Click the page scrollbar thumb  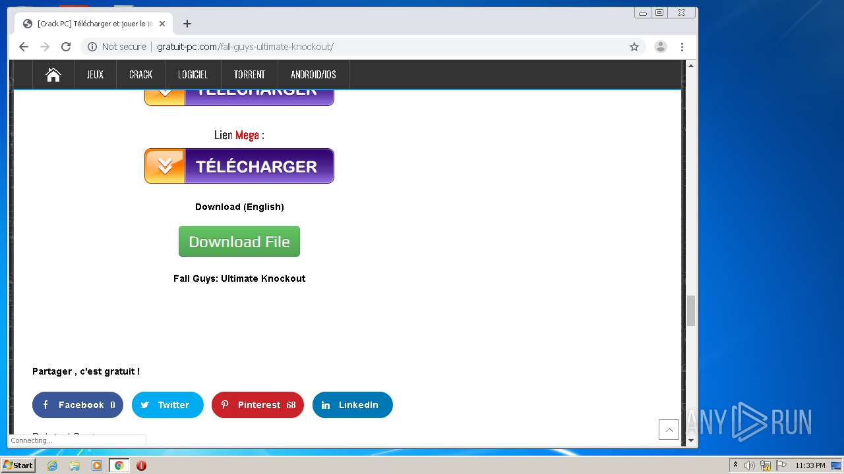pos(691,311)
